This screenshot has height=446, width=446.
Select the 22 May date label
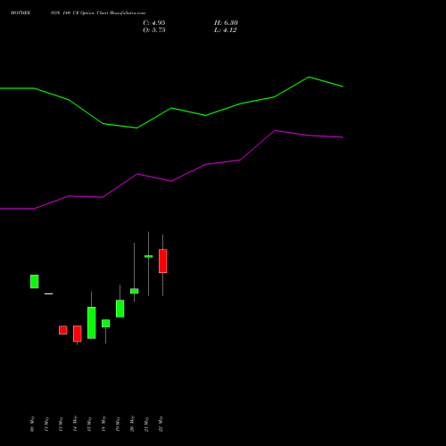pyautogui.click(x=161, y=424)
